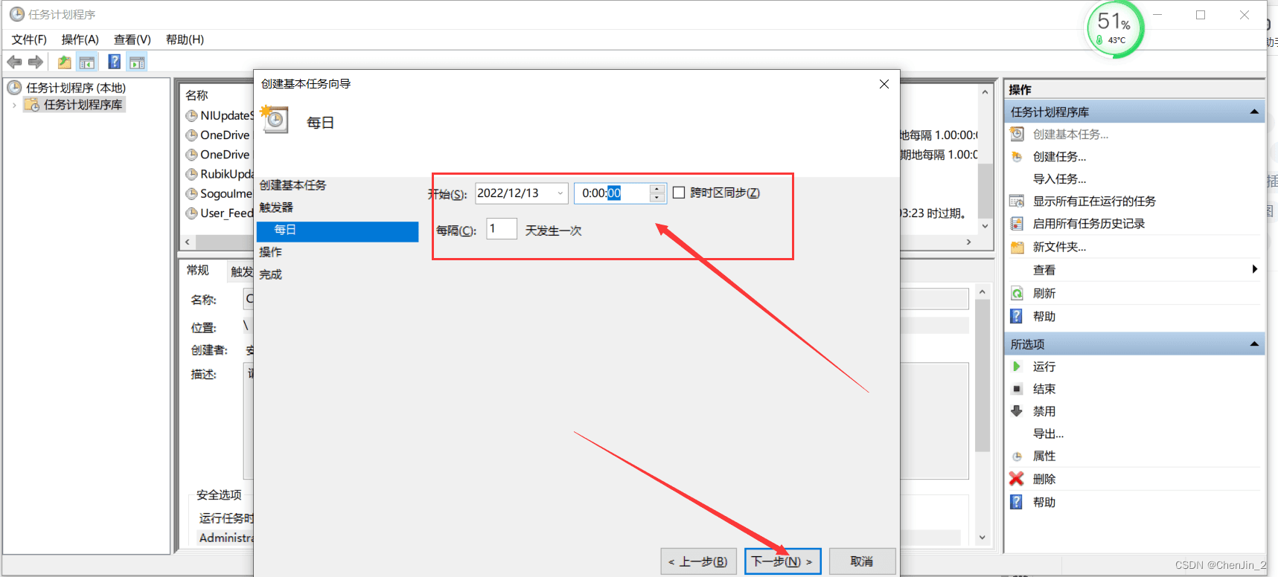The image size is (1278, 577).
Task: Open the View menu in menu bar
Action: click(x=132, y=39)
